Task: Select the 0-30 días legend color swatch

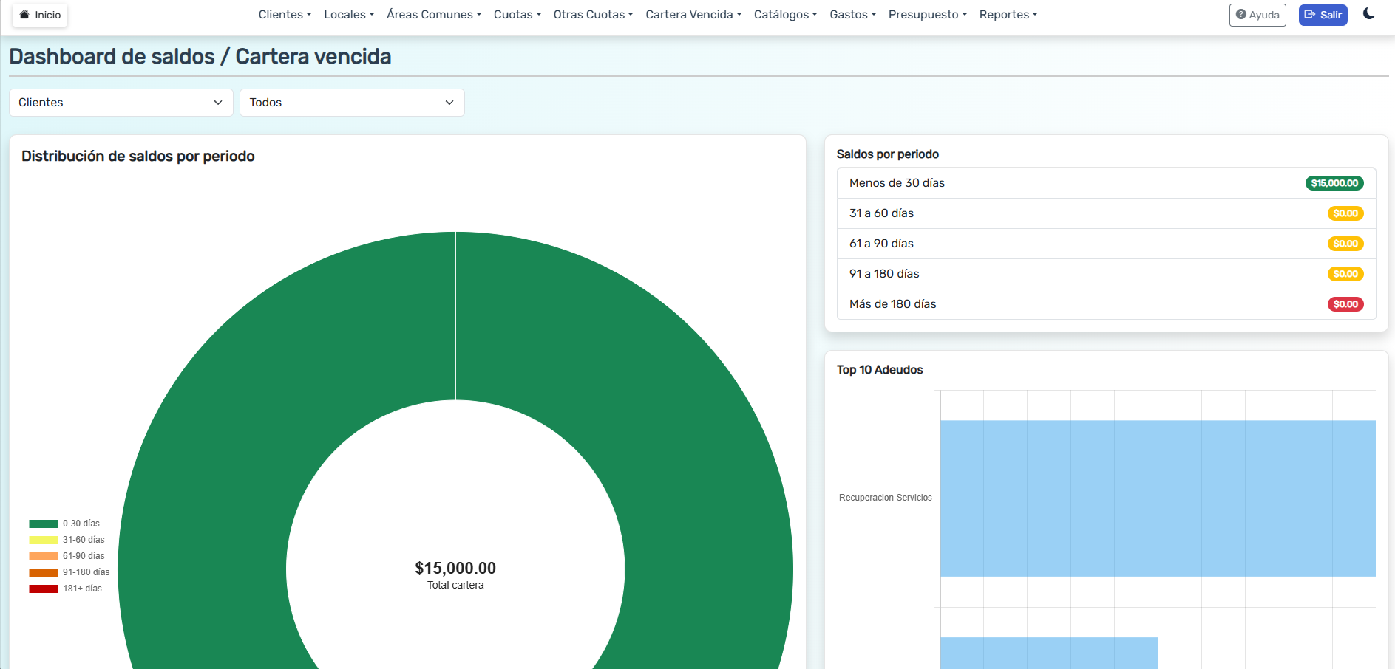Action: (43, 523)
